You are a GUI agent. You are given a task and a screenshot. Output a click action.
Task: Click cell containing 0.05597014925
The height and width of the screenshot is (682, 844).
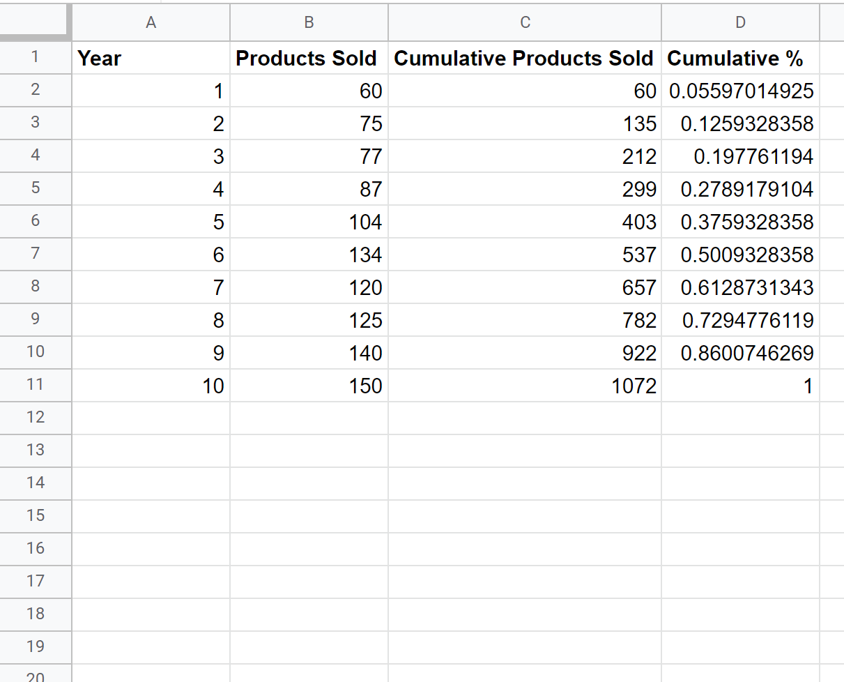(740, 91)
